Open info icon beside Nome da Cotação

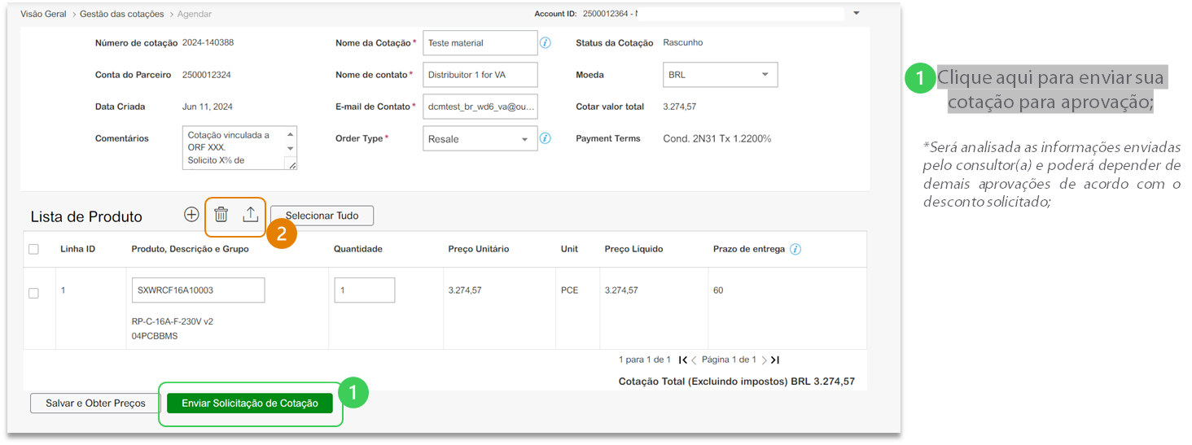pos(546,42)
